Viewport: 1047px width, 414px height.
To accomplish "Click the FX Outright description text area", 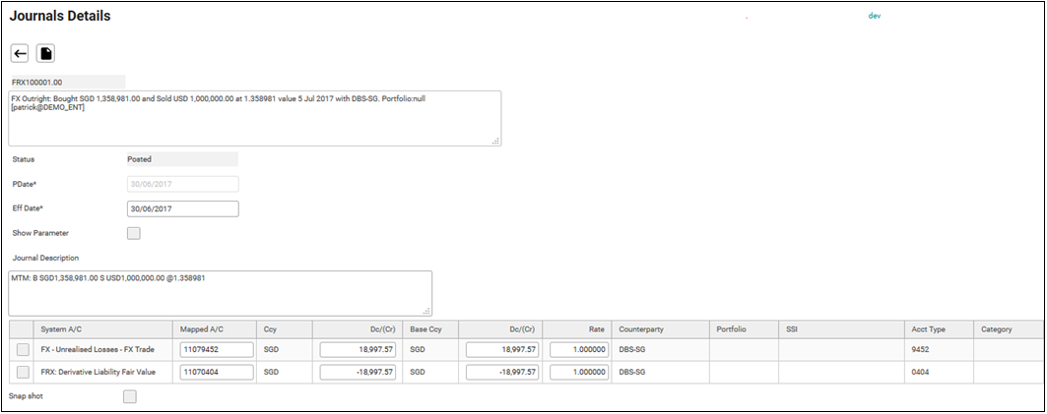I will click(x=255, y=118).
